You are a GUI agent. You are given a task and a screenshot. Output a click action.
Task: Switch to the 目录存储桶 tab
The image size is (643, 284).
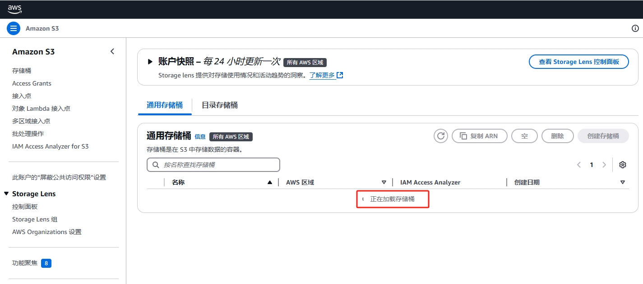tap(220, 105)
